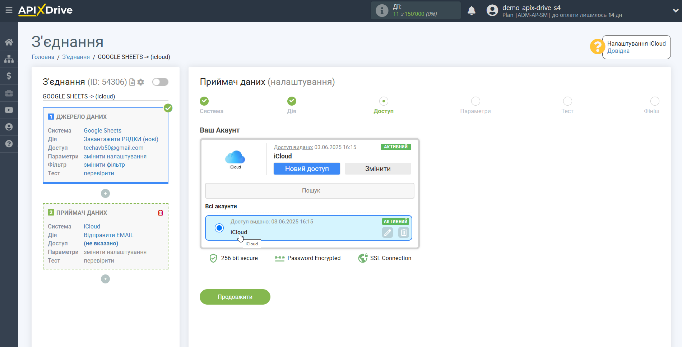Screen dimensions: 682x347
Task: Open the briefcase sidebar icon
Action: click(9, 93)
